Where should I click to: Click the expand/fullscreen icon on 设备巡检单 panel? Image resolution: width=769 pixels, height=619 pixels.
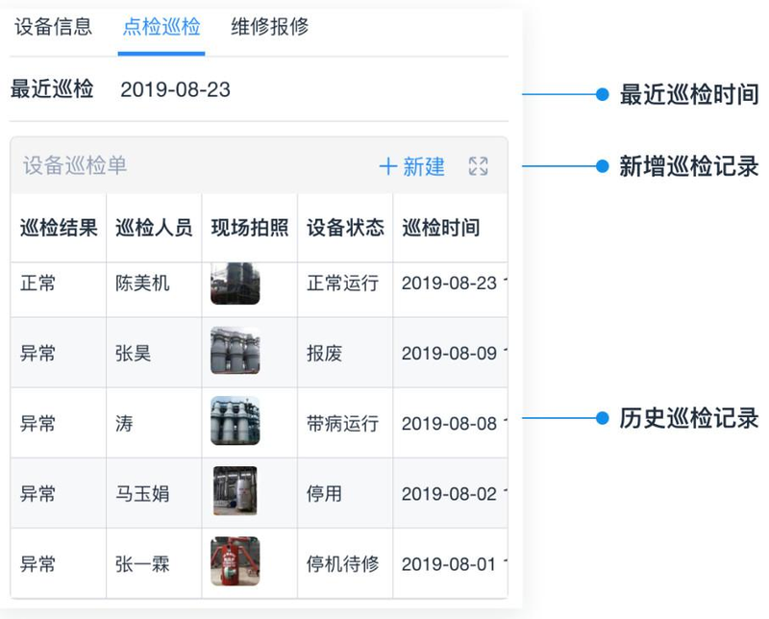point(480,165)
